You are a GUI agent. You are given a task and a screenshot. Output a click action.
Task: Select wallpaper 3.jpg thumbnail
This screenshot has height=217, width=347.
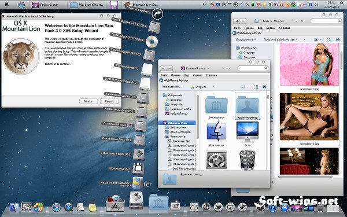[x=309, y=64]
